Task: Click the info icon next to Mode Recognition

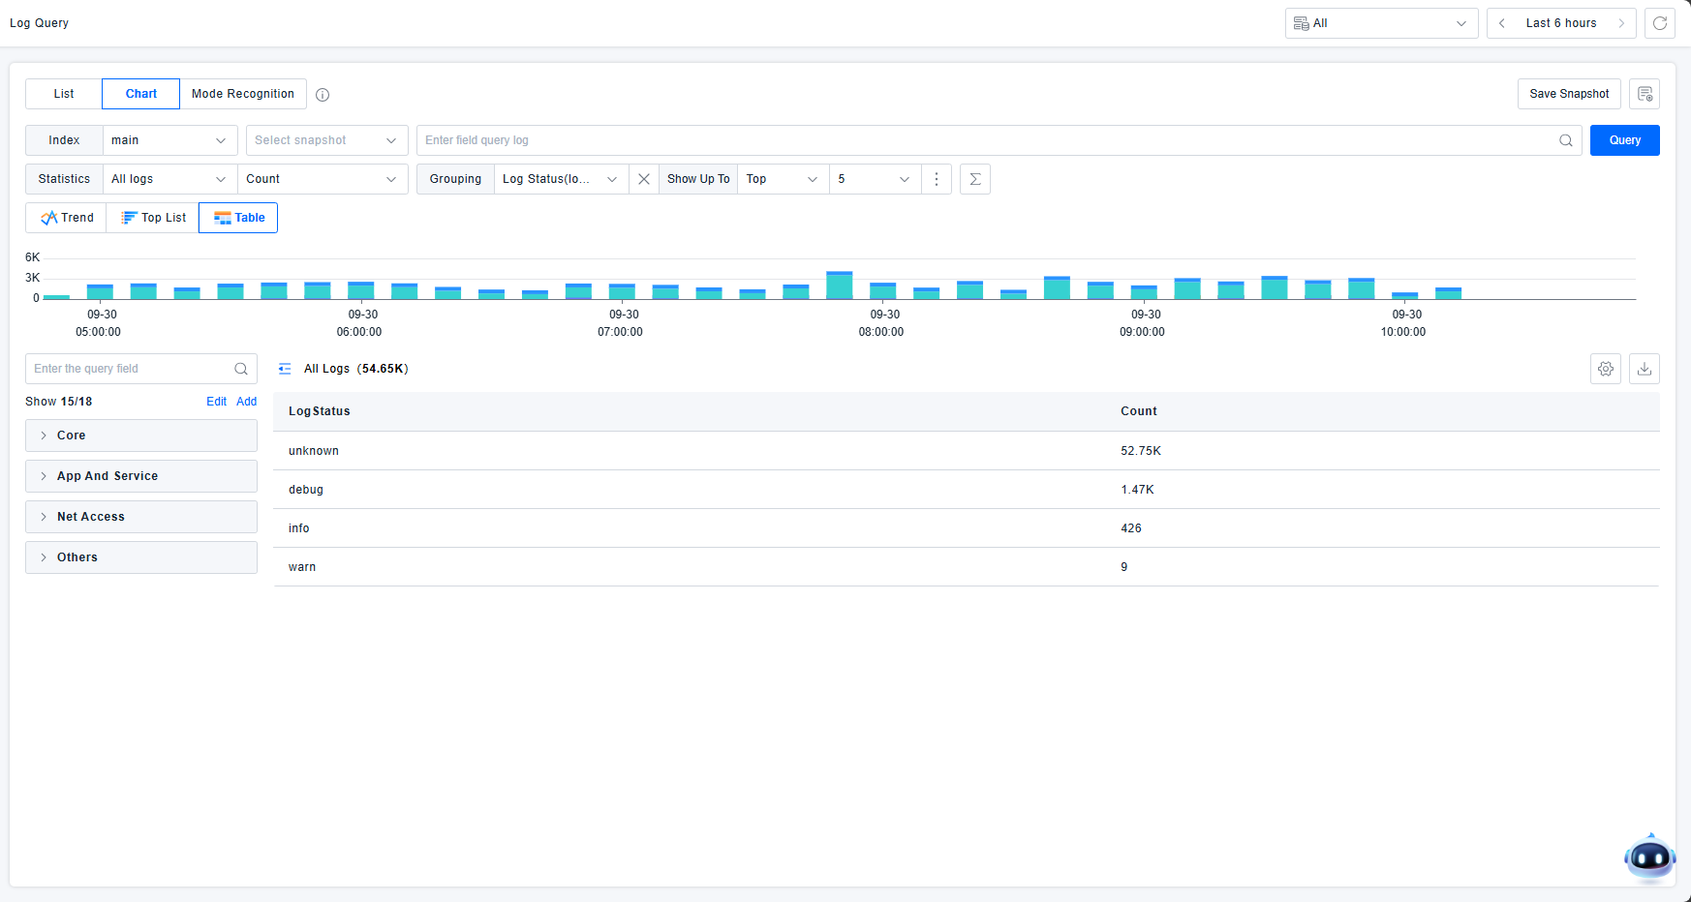Action: coord(323,95)
